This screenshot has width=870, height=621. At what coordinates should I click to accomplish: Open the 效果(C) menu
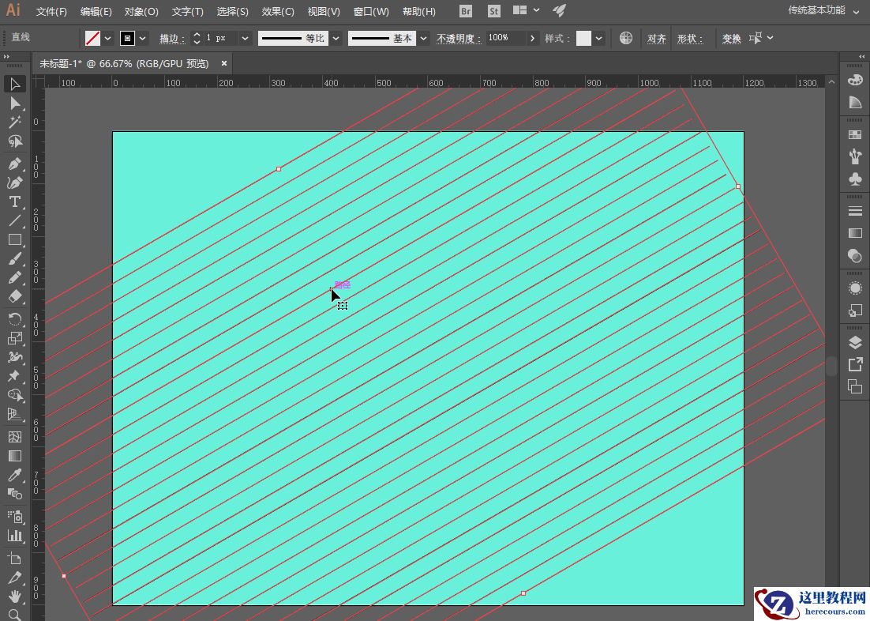tap(278, 12)
